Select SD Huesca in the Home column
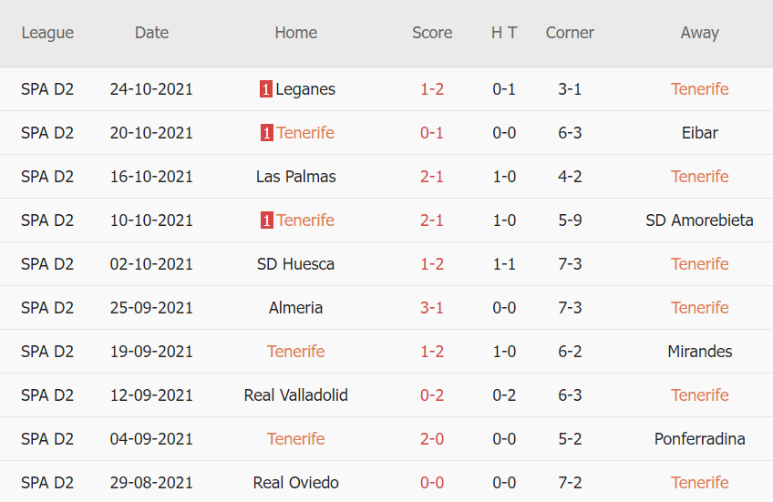The width and height of the screenshot is (773, 502). tap(296, 264)
